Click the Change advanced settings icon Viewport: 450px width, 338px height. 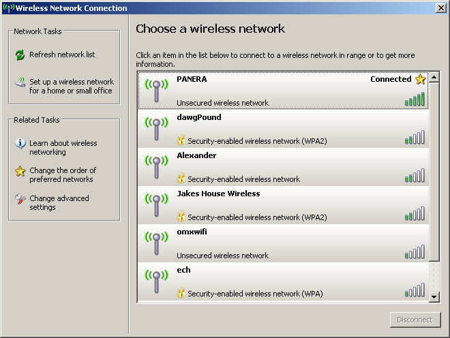(20, 200)
